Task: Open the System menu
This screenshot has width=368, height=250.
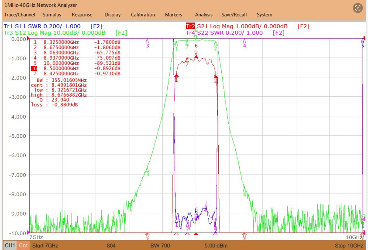Action: tap(265, 14)
